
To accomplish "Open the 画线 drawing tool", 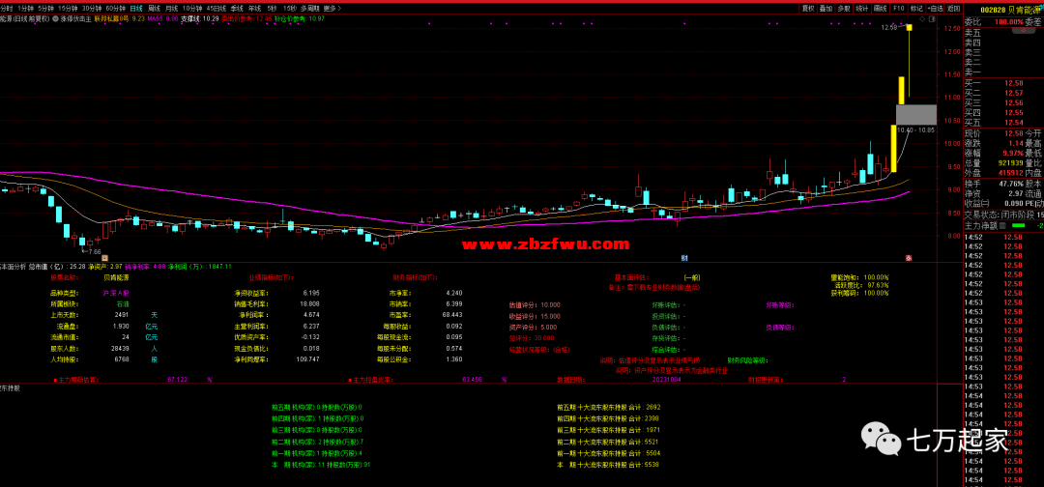I will click(879, 8).
